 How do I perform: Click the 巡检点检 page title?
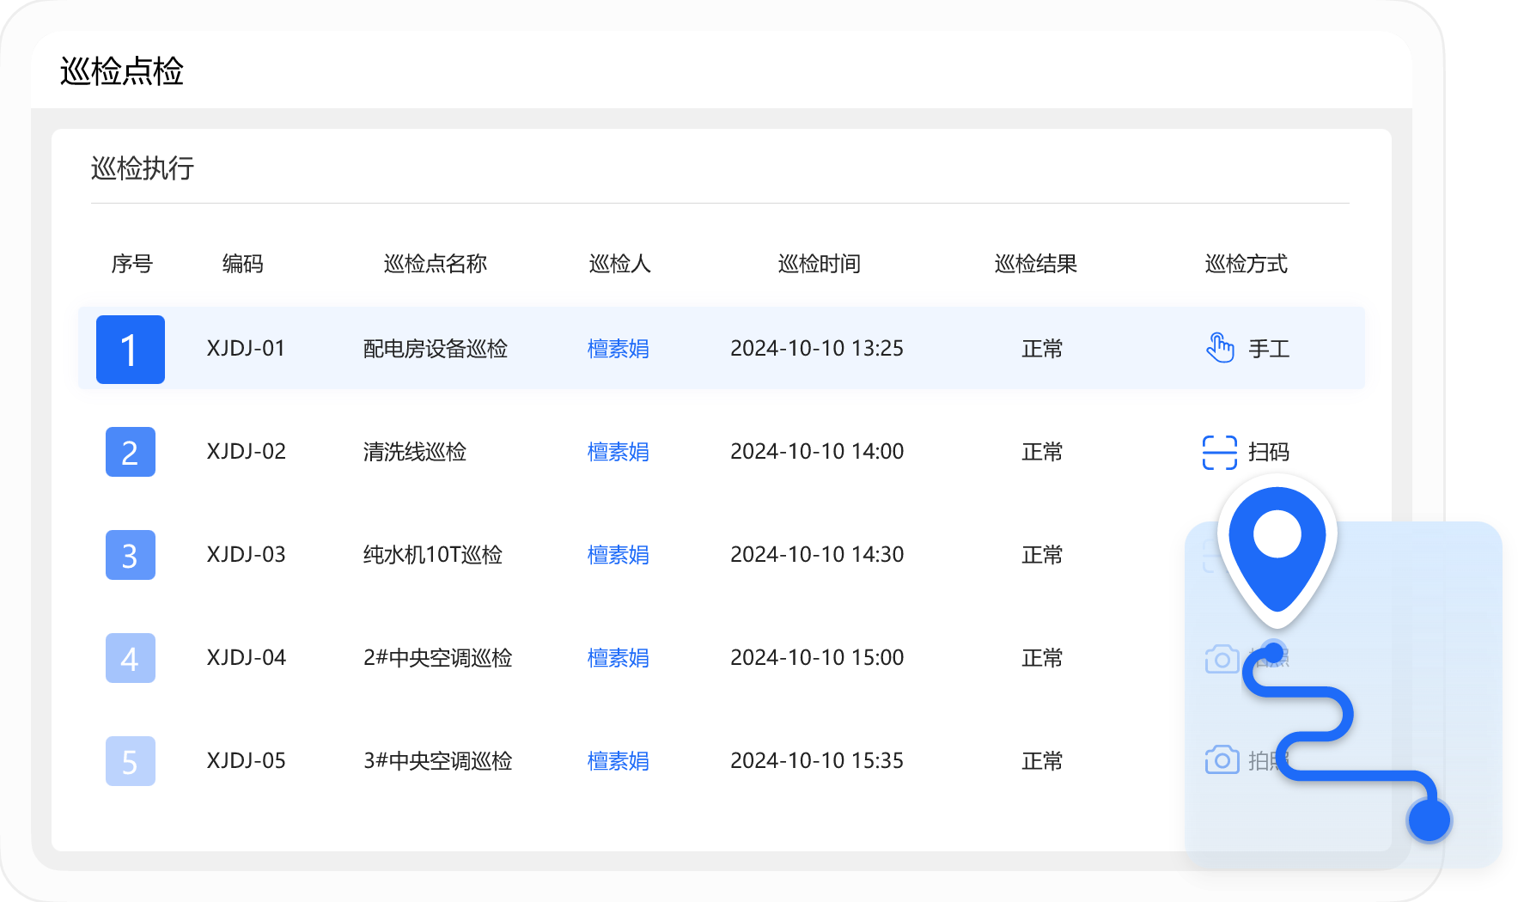[x=122, y=71]
